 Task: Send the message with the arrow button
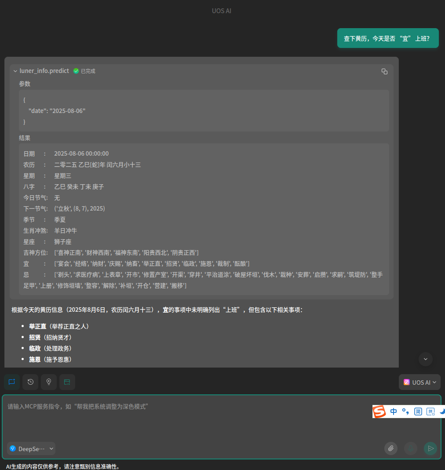[x=430, y=448]
